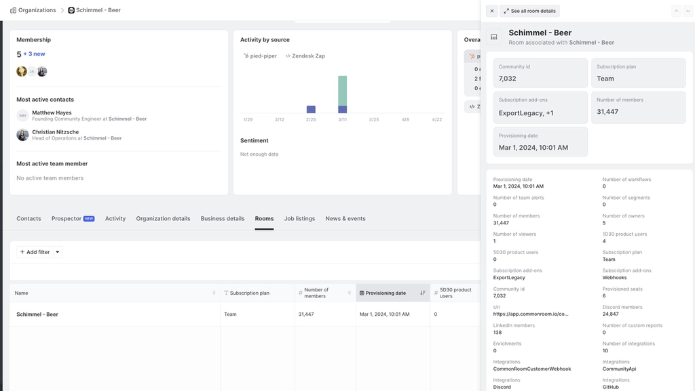Screen dimensions: 695x391
Task: Click the Number of members 31,447 card
Action: click(638, 108)
